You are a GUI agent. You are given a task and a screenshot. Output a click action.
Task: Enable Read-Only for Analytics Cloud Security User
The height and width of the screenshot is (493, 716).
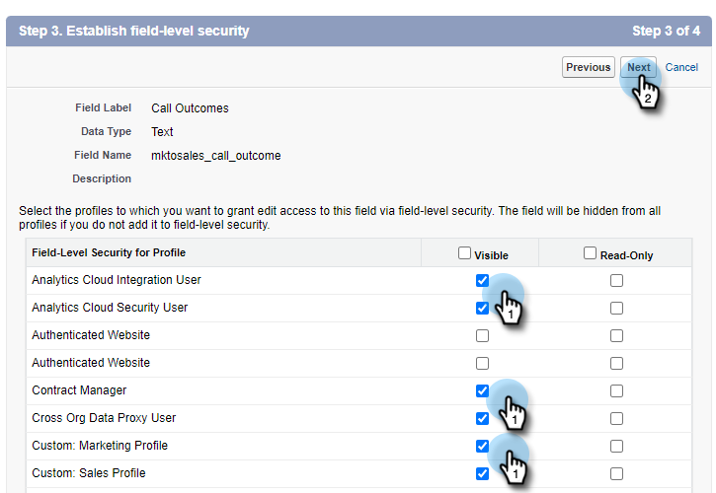pos(617,308)
